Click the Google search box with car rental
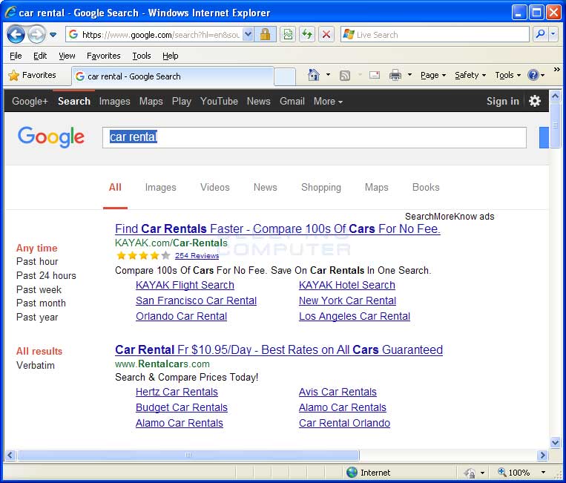566x483 pixels. [x=314, y=137]
